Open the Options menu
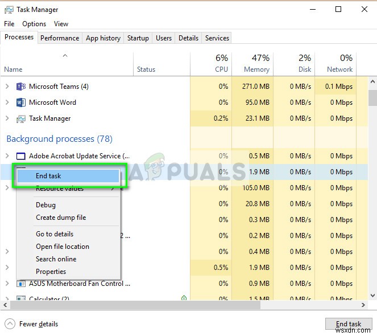Screen dimensions: 377x336 point(34,24)
